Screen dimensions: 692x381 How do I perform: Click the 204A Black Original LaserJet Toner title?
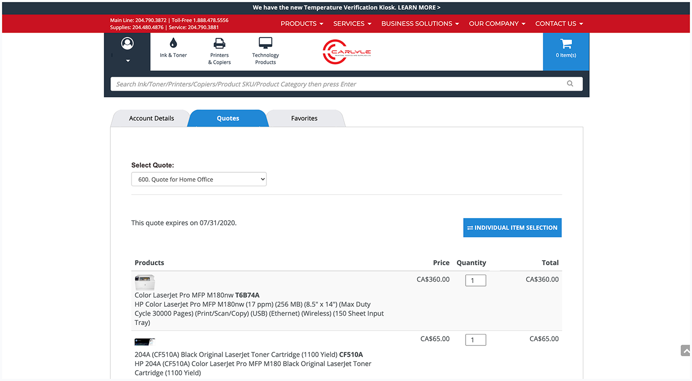point(249,355)
